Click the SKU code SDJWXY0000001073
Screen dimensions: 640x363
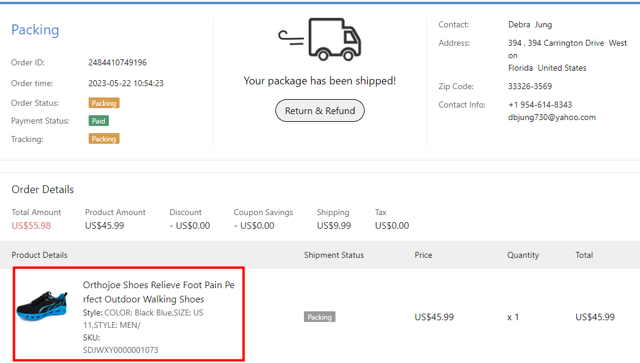point(121,350)
